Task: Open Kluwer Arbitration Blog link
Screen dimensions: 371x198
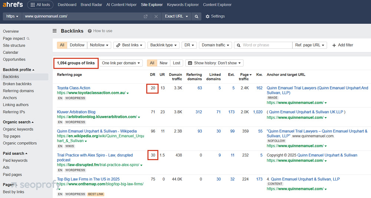Action: tap(76, 112)
